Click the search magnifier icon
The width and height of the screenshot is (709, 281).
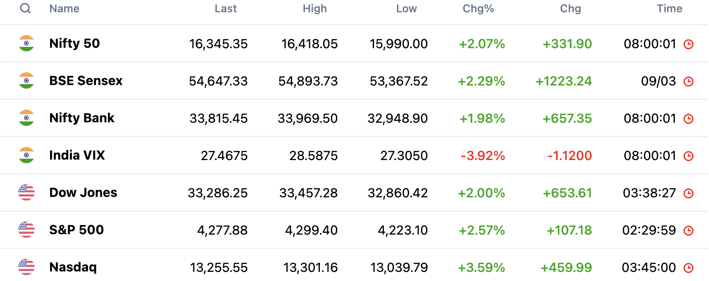point(25,9)
